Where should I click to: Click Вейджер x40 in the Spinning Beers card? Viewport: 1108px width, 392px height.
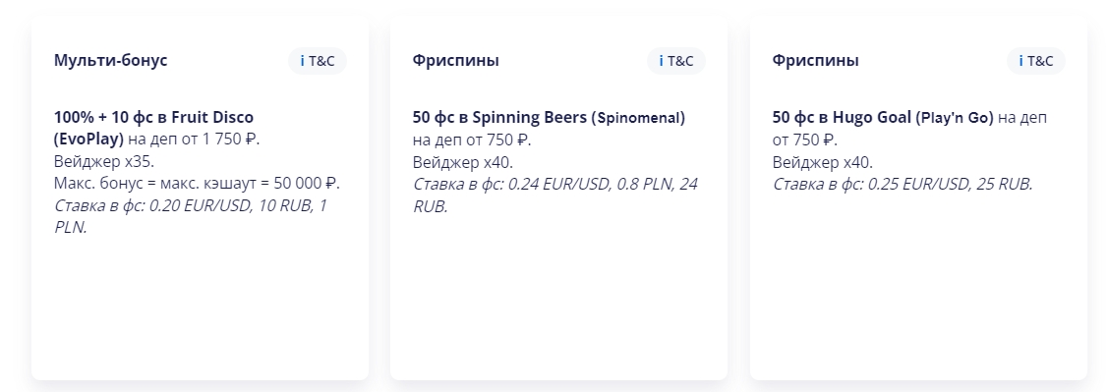click(x=463, y=162)
